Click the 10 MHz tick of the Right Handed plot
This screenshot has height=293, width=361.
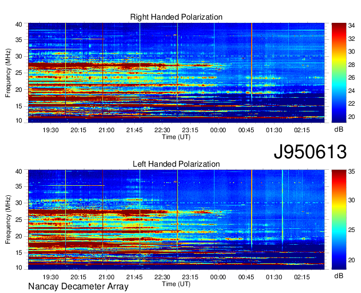19,120
